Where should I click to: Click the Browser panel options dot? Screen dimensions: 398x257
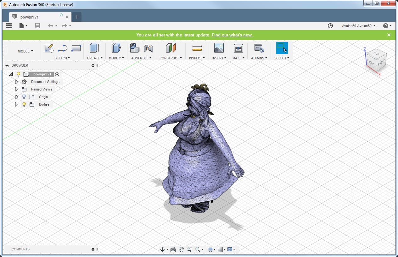tap(93, 65)
